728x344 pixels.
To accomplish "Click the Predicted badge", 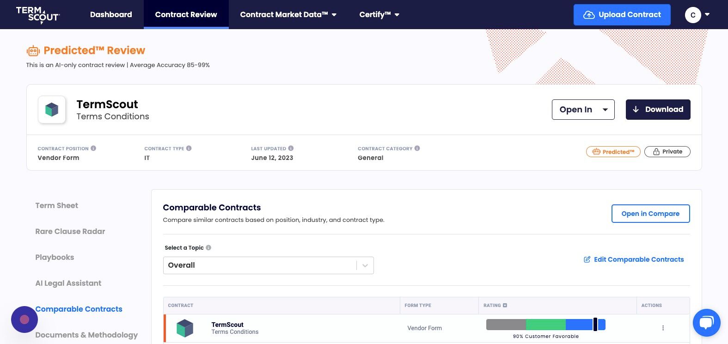I will point(613,152).
